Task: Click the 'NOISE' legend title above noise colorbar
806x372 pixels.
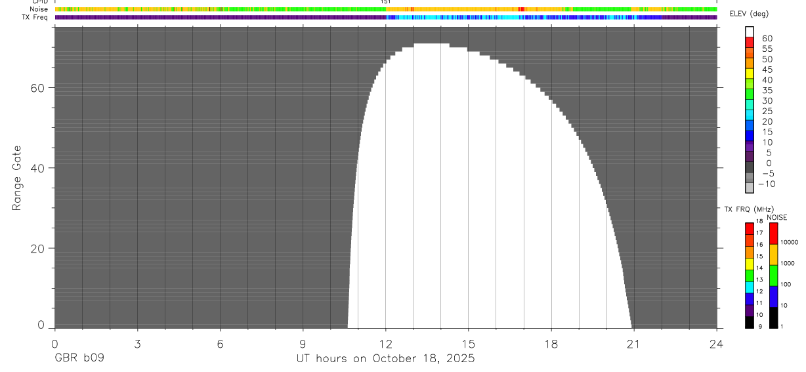Action: (x=777, y=217)
